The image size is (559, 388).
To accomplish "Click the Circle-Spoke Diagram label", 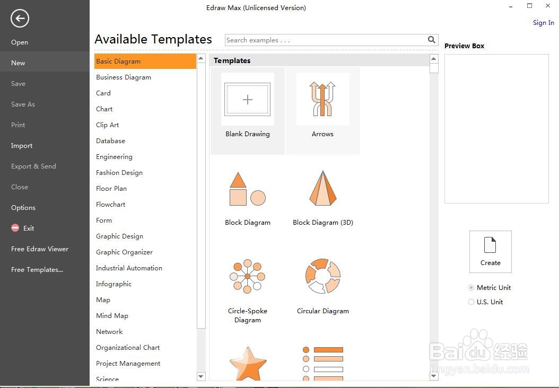I will click(248, 315).
